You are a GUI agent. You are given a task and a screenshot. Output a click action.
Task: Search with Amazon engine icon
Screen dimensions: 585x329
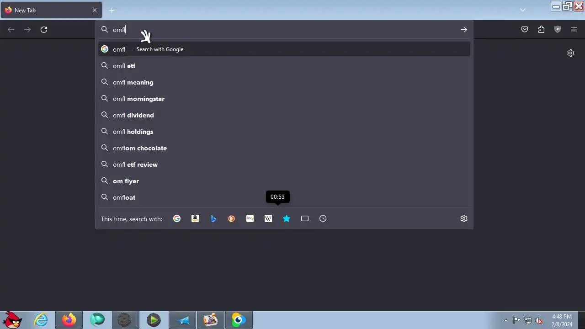click(x=195, y=218)
